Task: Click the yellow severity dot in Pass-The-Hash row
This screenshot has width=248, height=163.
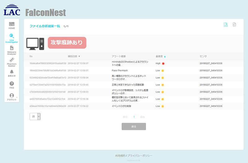Action: tap(162, 71)
